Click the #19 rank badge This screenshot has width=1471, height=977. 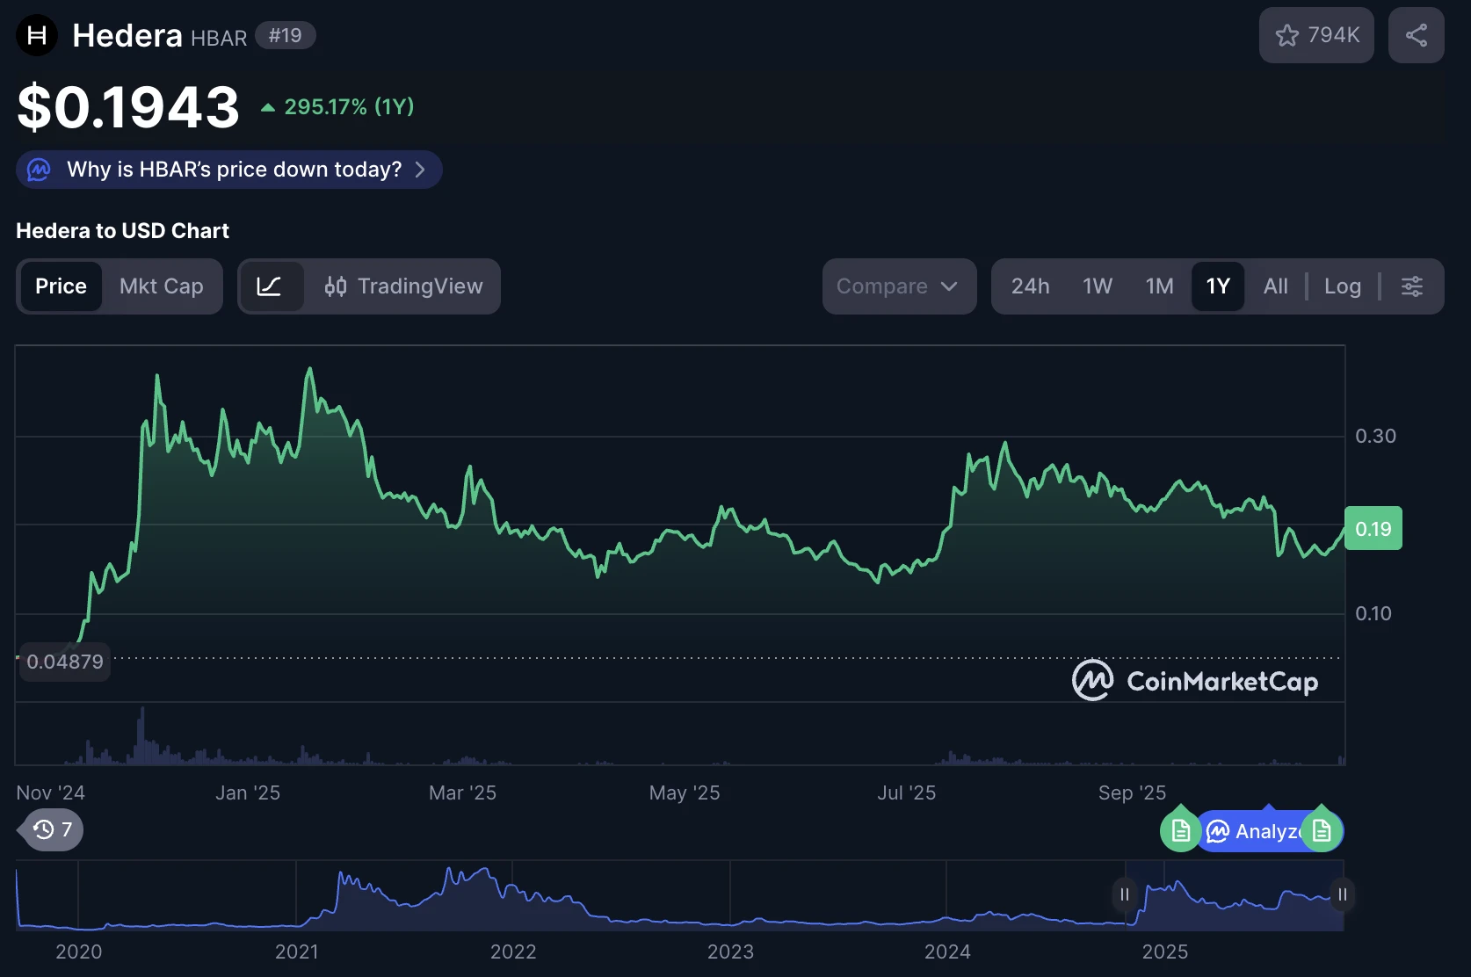point(285,35)
